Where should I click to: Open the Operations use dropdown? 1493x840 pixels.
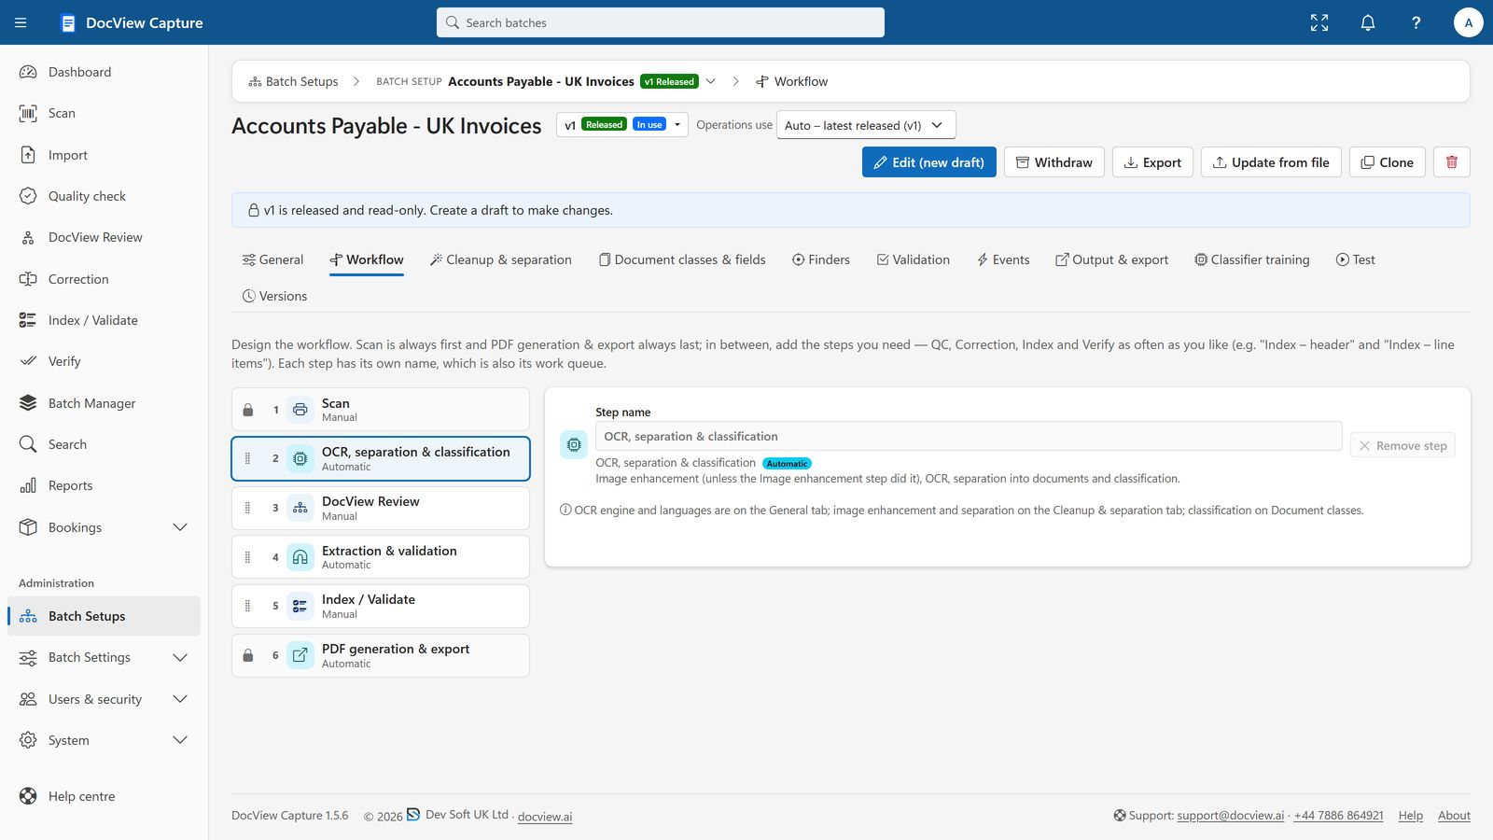(866, 125)
